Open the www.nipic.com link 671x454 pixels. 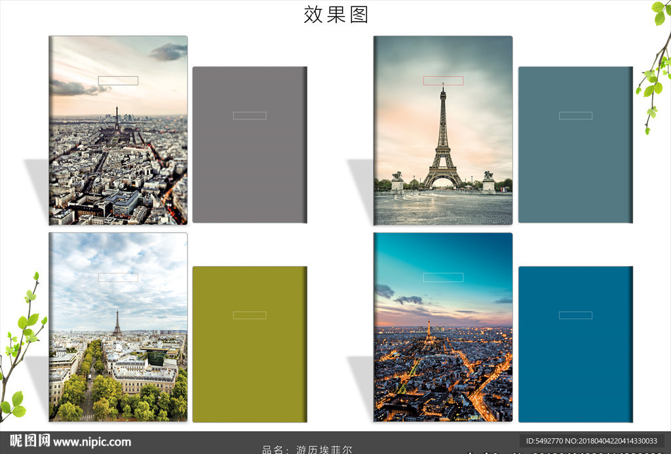point(92,442)
